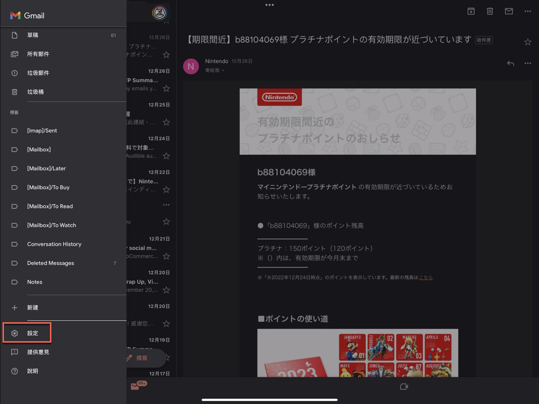
Task: Archive the open email
Action: point(471,11)
